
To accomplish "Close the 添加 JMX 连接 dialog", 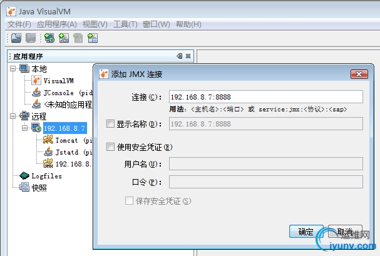I will pyautogui.click(x=359, y=74).
